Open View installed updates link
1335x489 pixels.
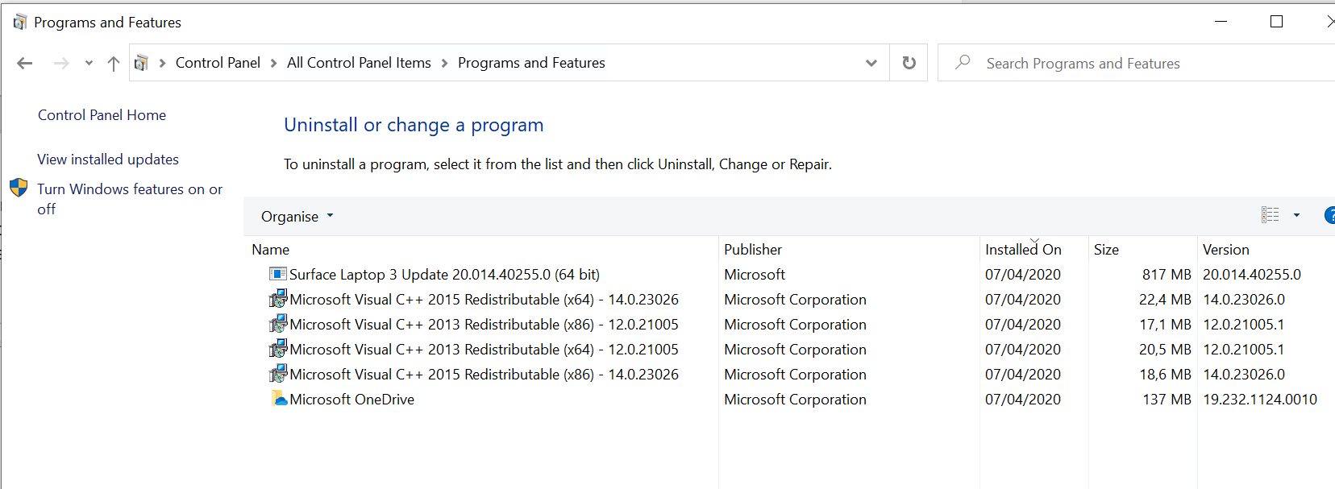108,160
